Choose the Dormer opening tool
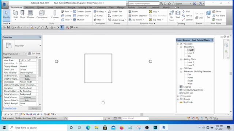 coord(187,20)
